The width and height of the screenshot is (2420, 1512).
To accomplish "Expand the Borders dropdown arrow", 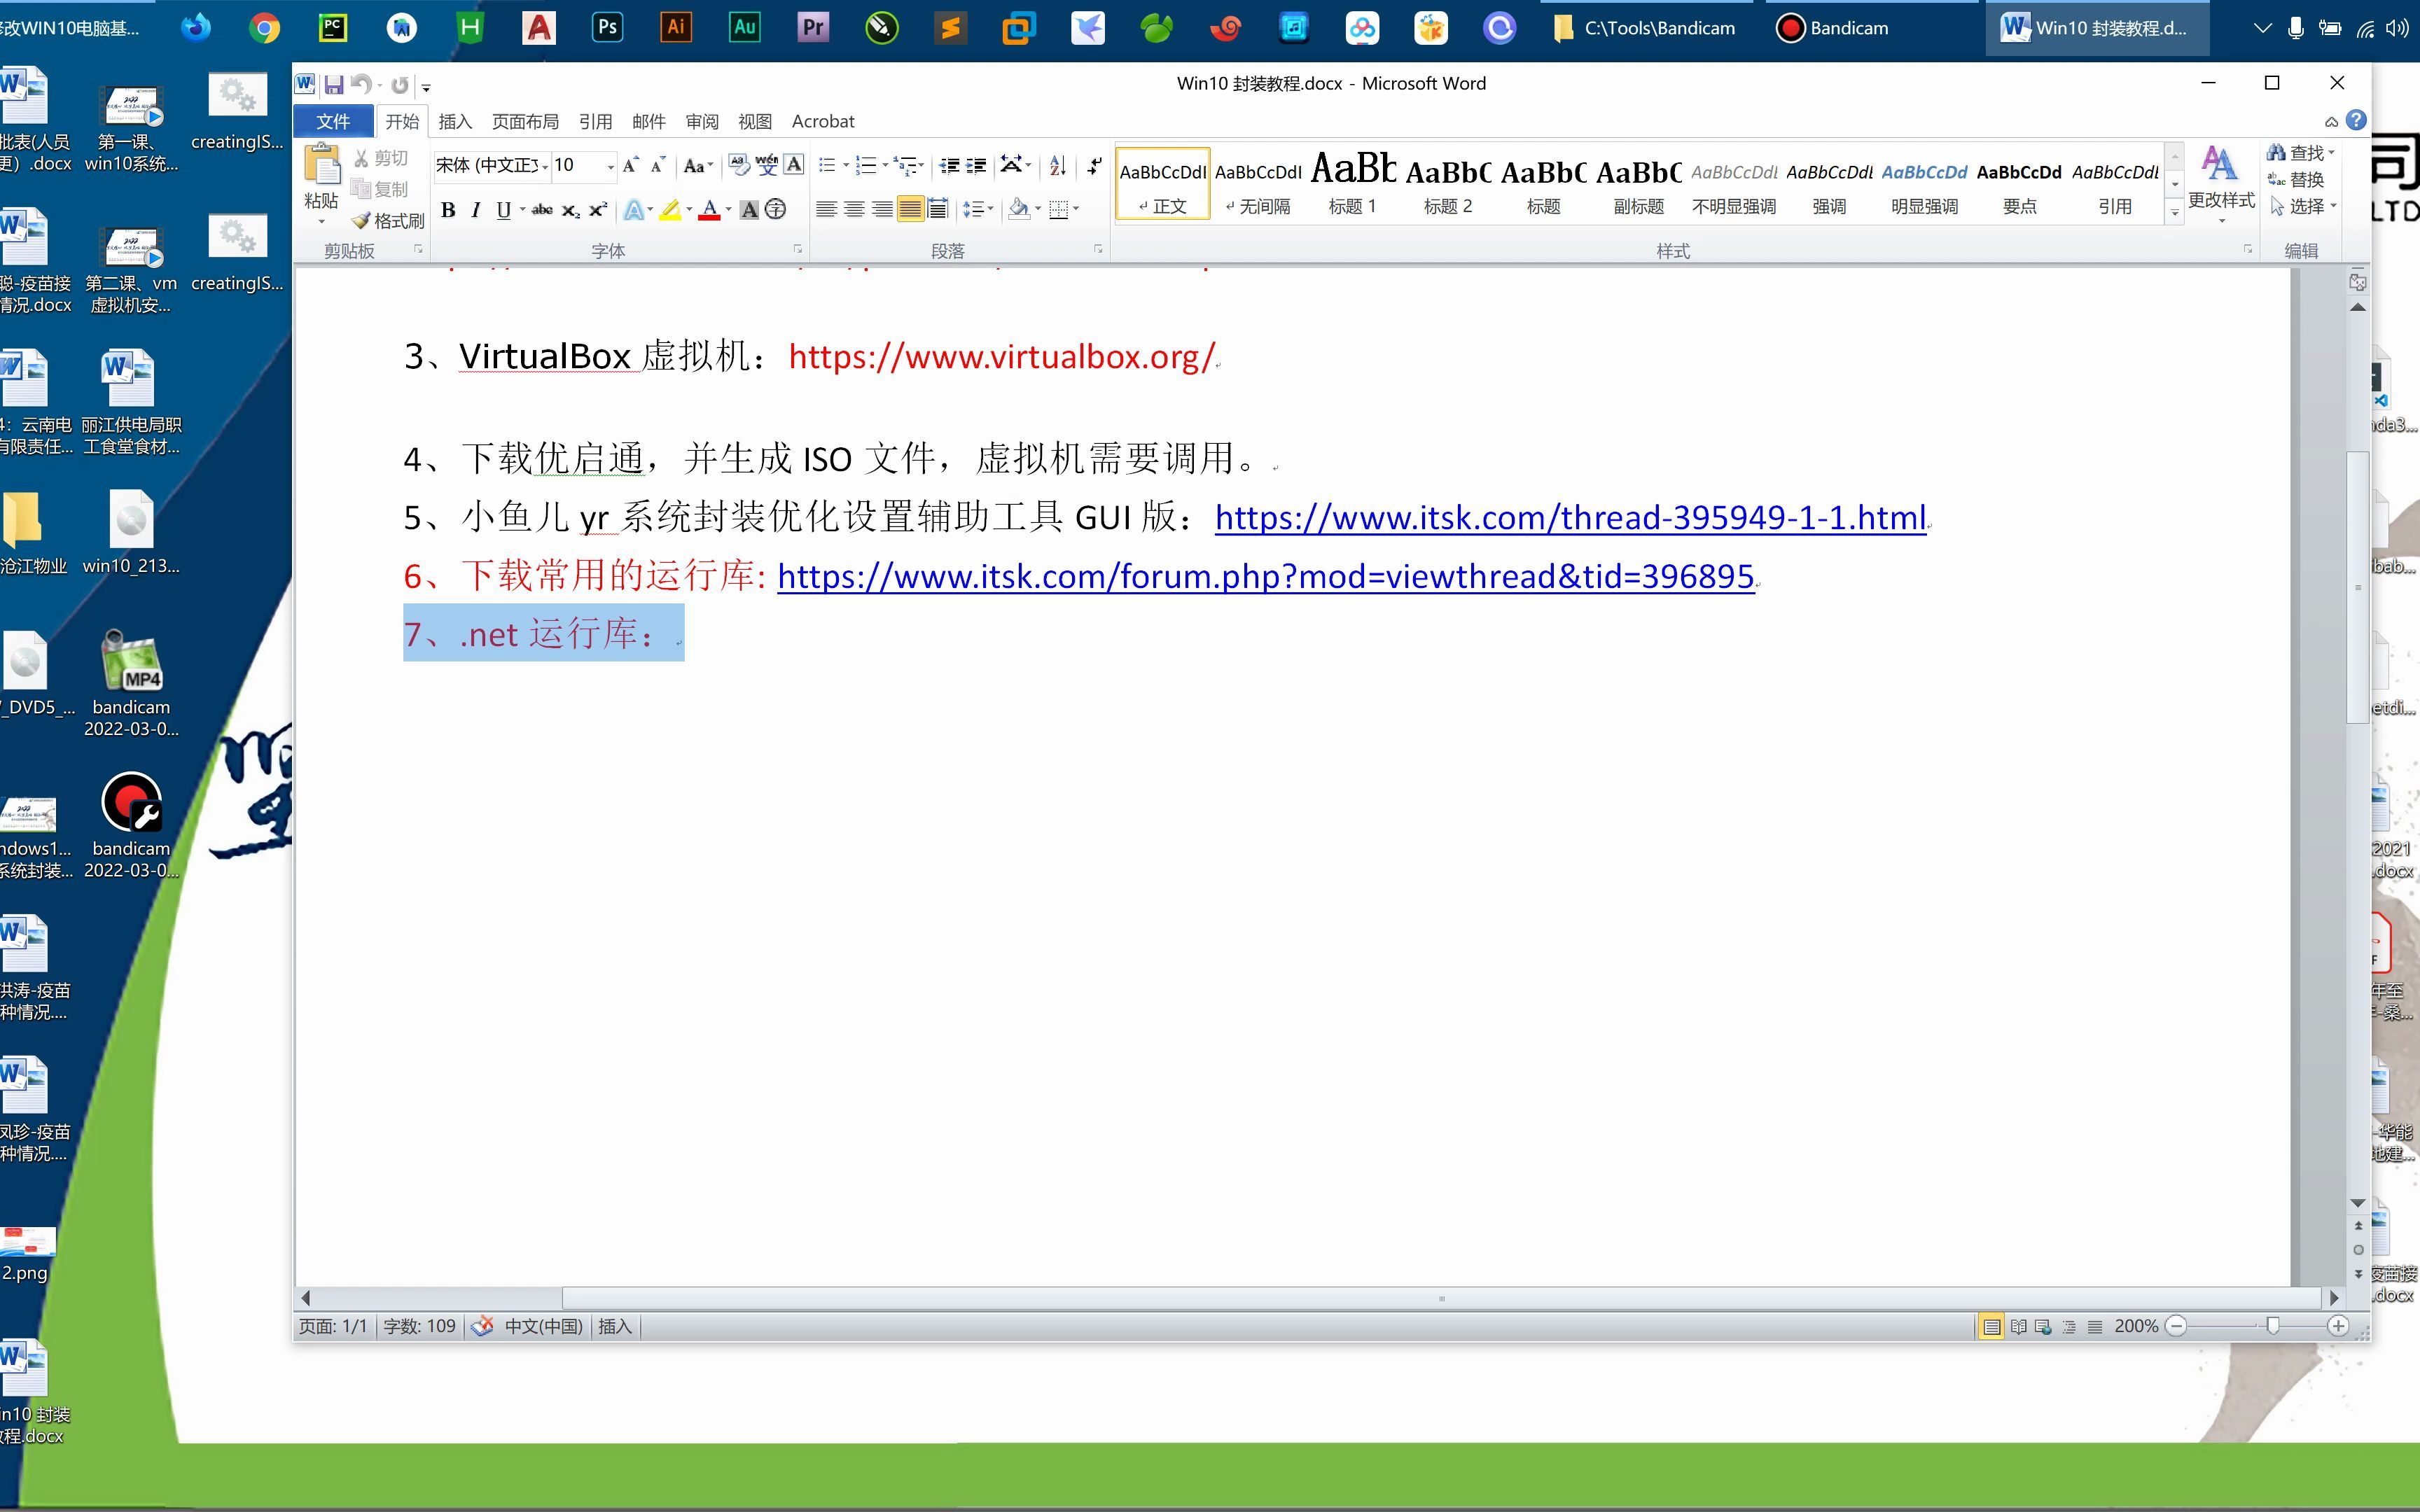I will [1076, 210].
